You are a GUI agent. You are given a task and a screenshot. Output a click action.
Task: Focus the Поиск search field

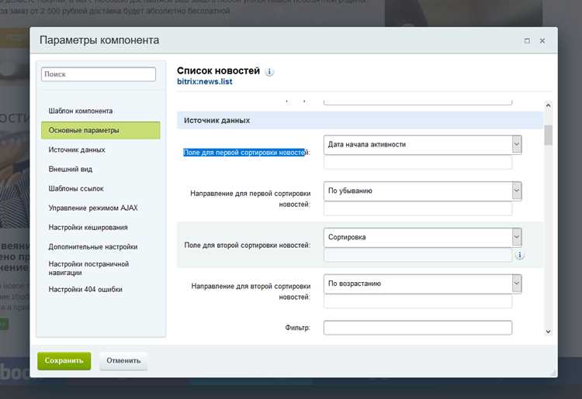(x=99, y=74)
